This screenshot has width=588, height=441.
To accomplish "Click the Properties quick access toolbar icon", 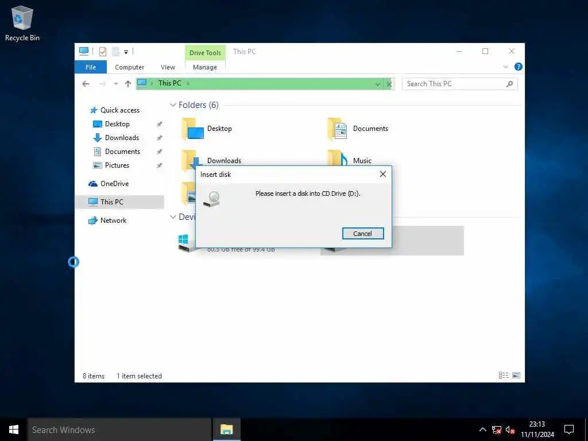I will tap(103, 51).
